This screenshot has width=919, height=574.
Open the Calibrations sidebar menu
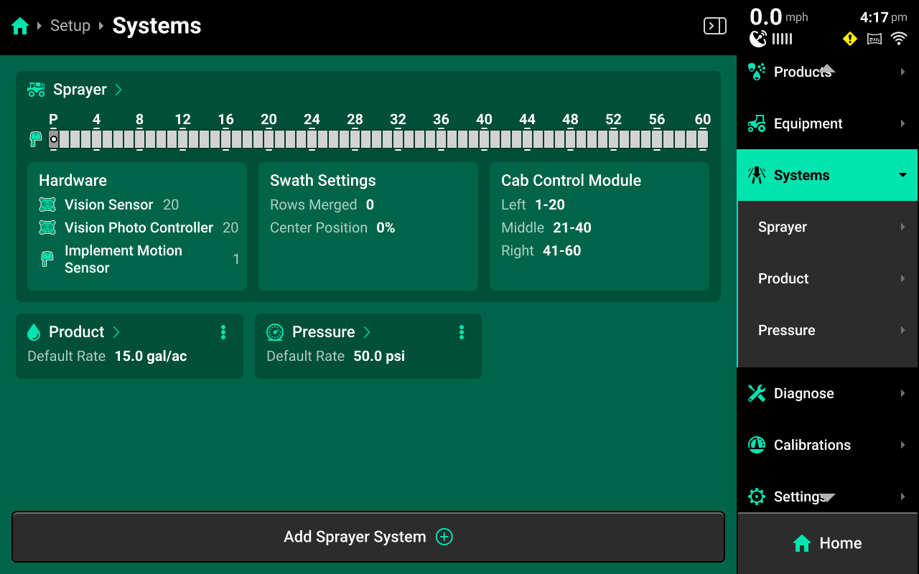tap(828, 445)
